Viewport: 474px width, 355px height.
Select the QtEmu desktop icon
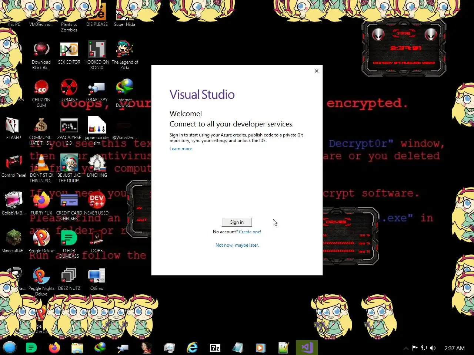coord(97,279)
